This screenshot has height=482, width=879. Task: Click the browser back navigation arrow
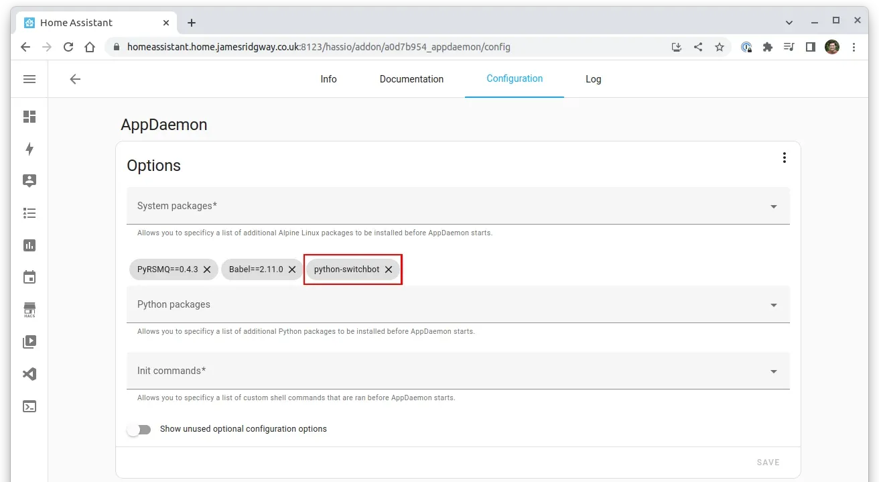point(25,47)
